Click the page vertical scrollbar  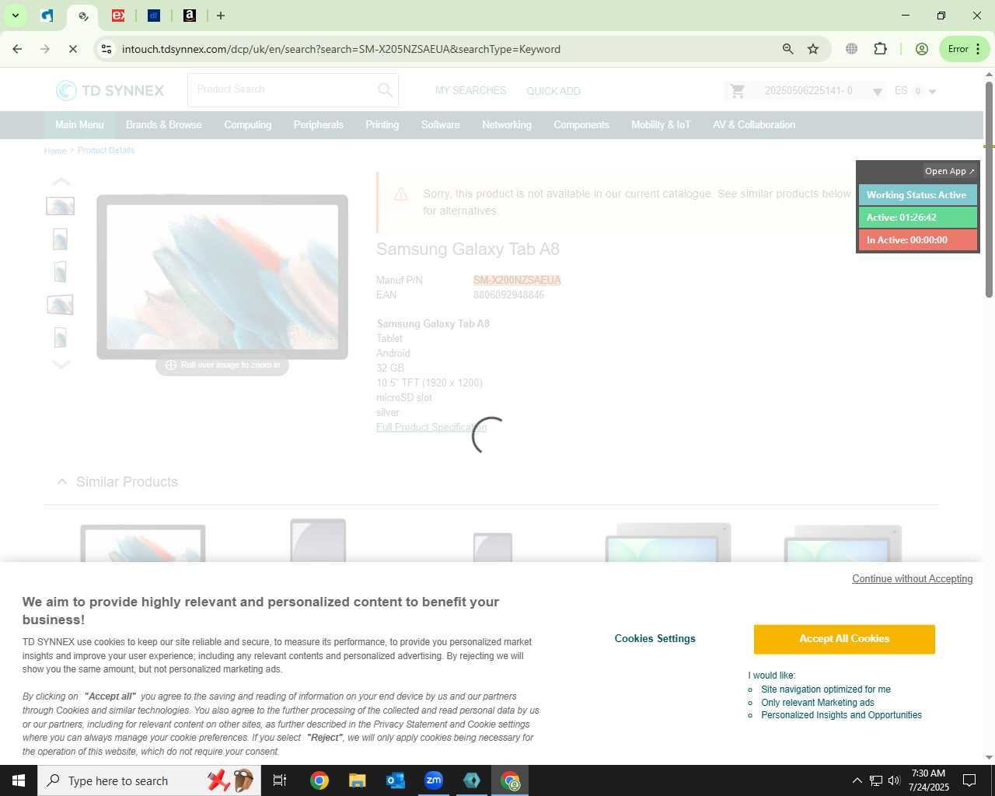[x=989, y=190]
